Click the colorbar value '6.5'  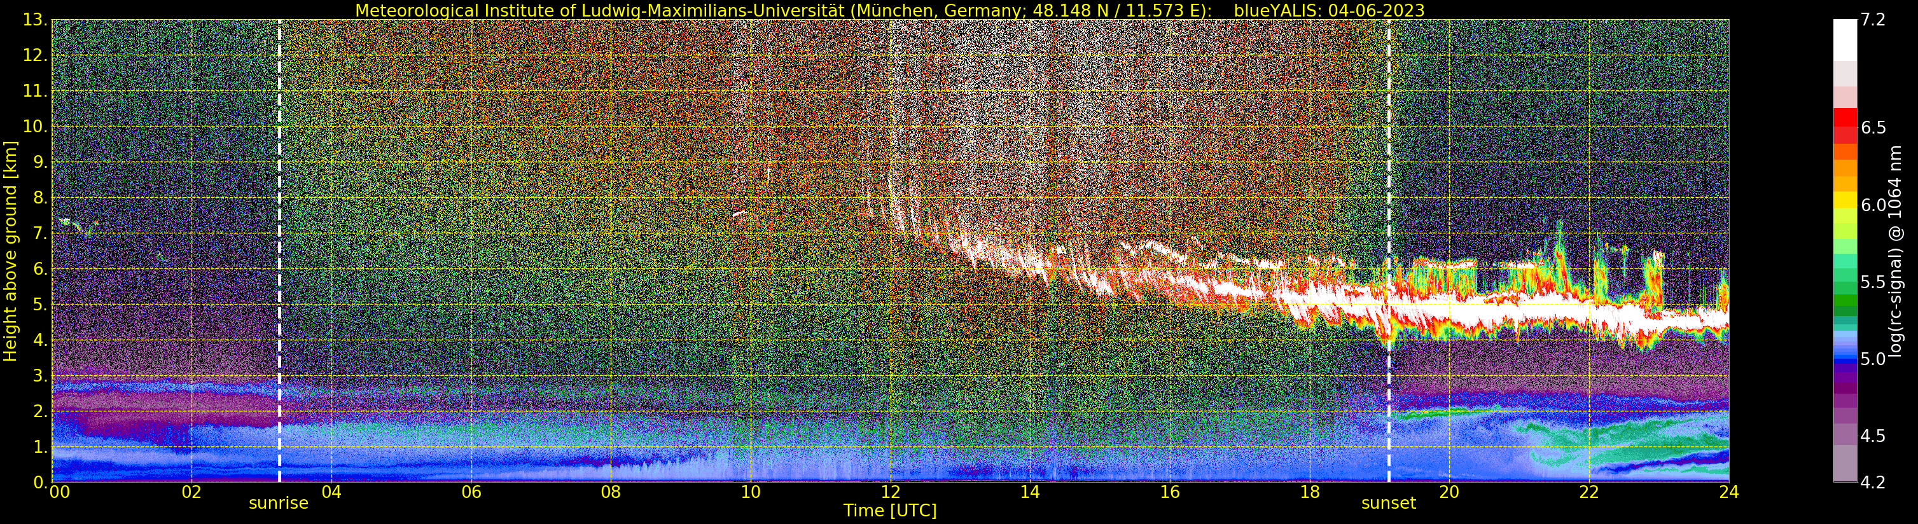(x=1873, y=128)
